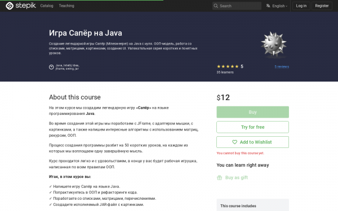Click Try for free button
This screenshot has width=338, height=211.
[252, 127]
